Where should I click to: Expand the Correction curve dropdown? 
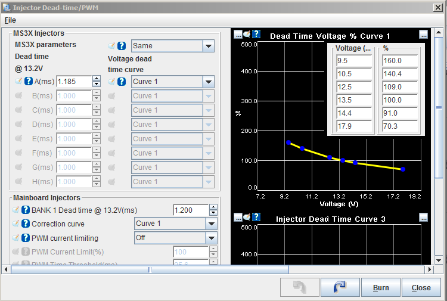coord(211,224)
